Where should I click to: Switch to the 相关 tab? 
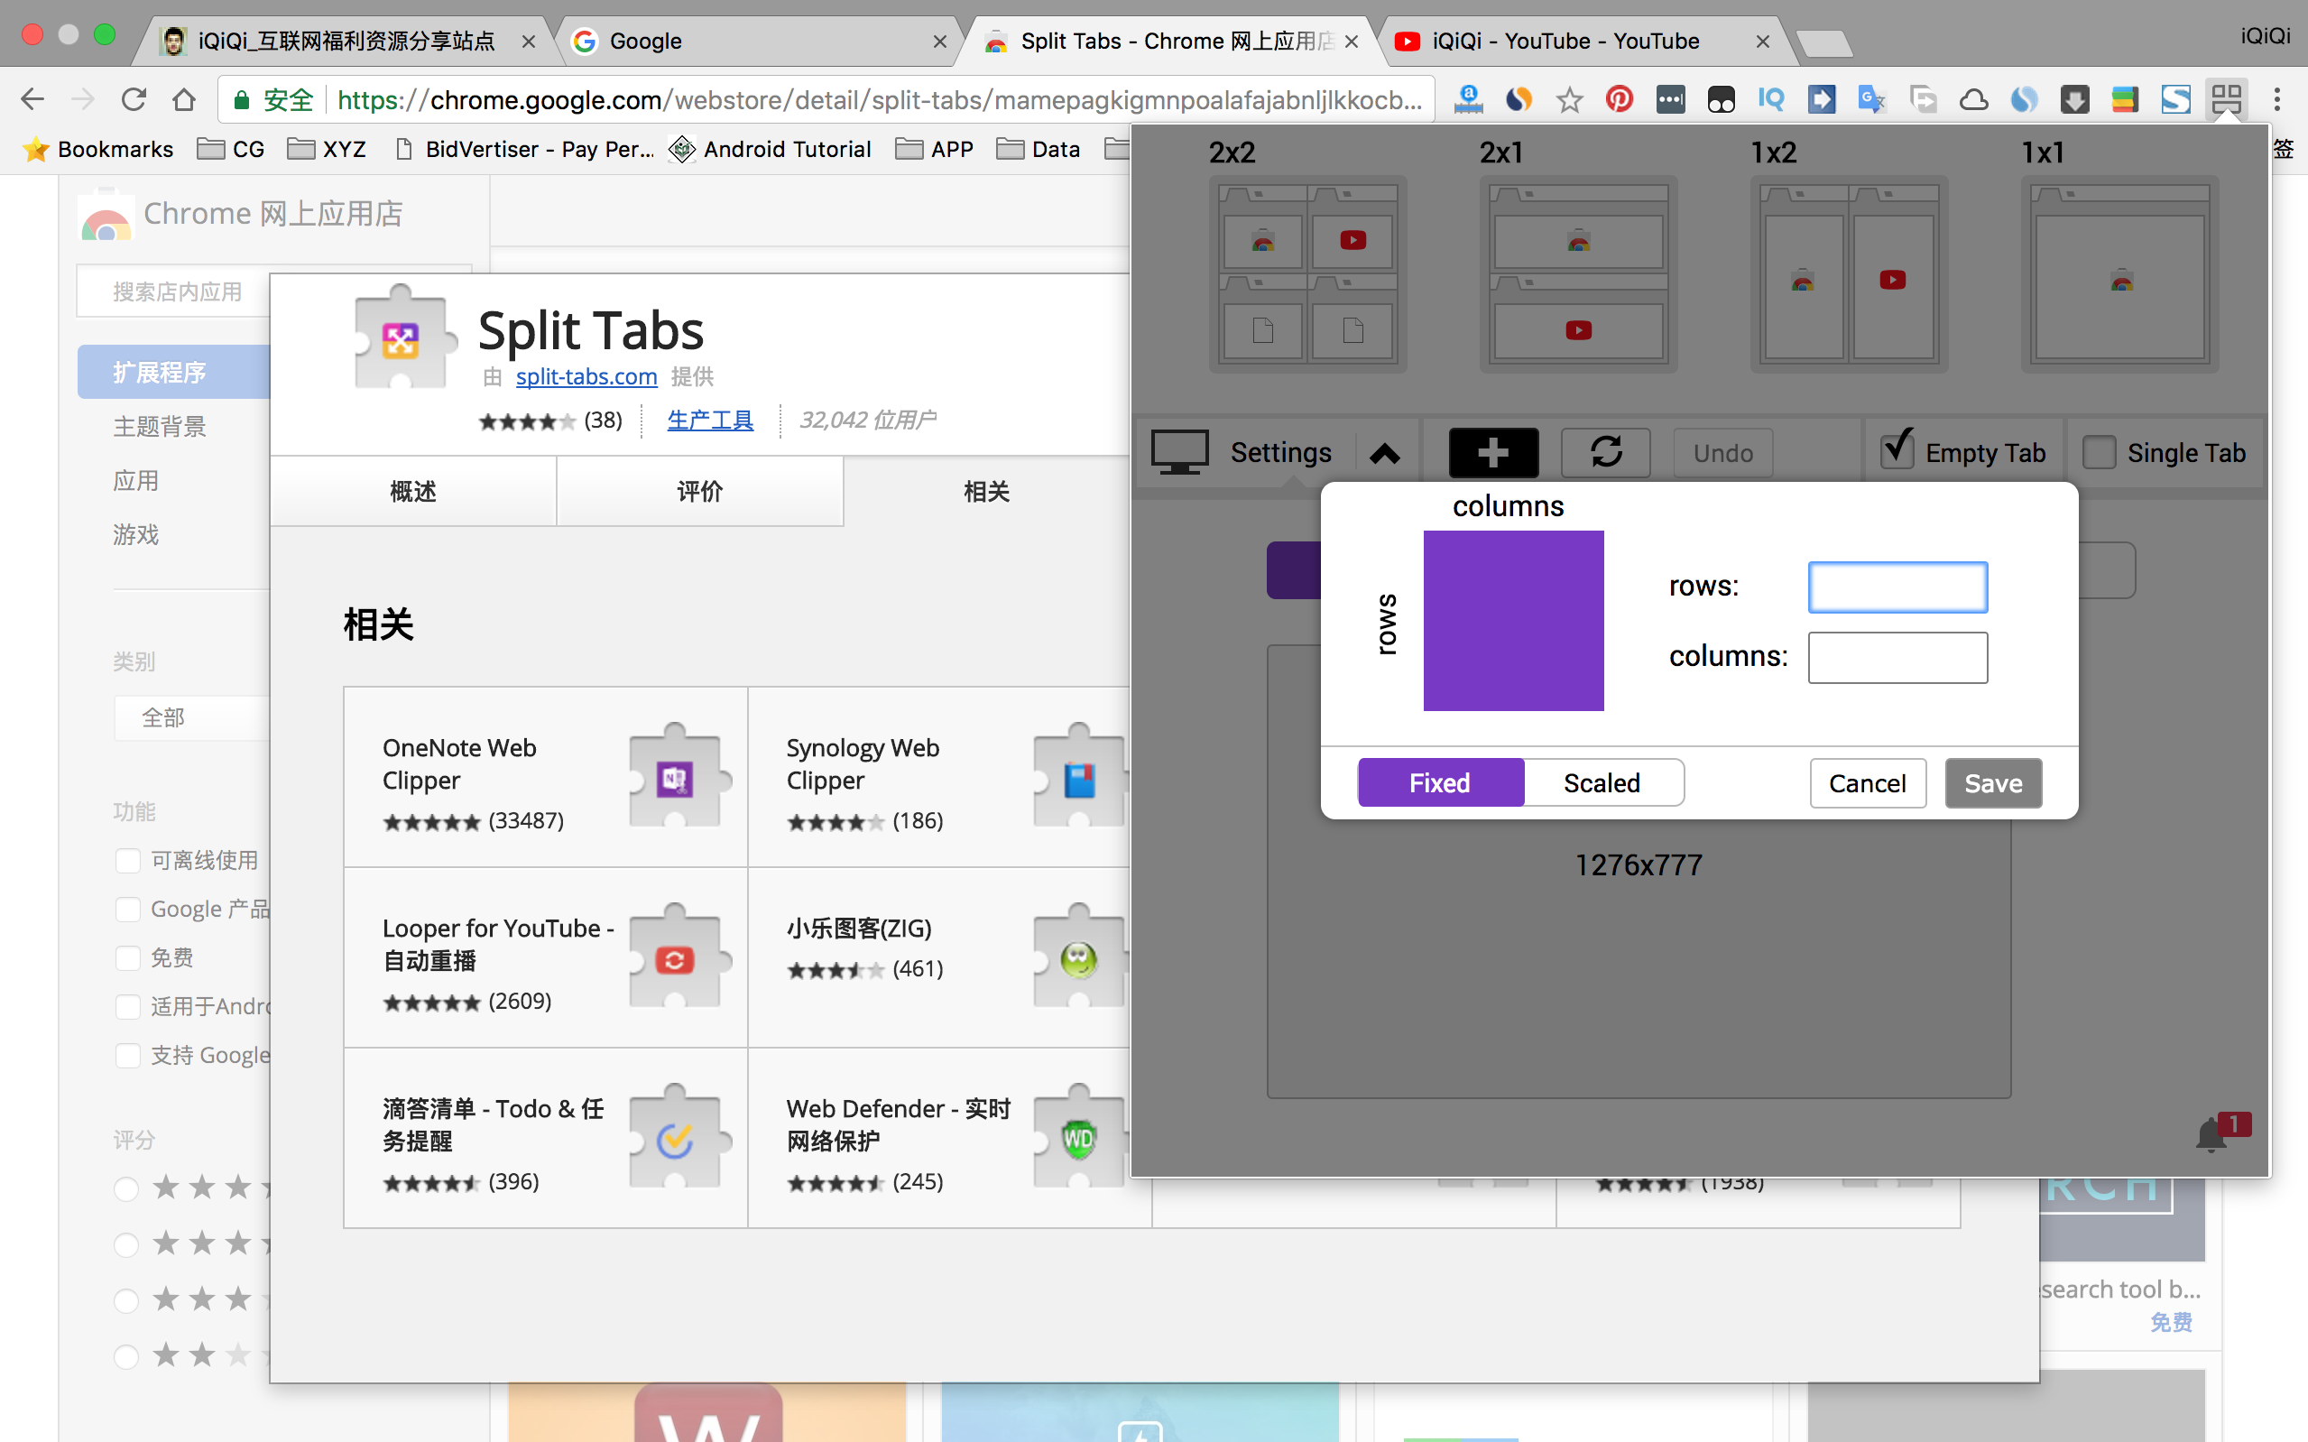pos(987,491)
